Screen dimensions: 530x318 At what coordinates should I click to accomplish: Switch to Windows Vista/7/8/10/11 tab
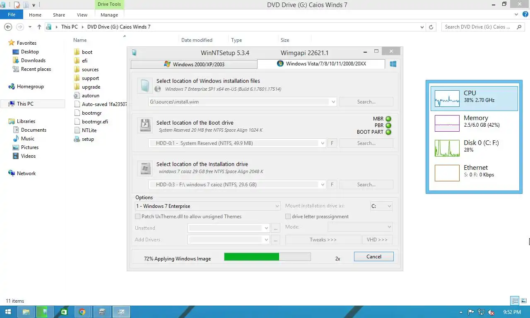(321, 64)
